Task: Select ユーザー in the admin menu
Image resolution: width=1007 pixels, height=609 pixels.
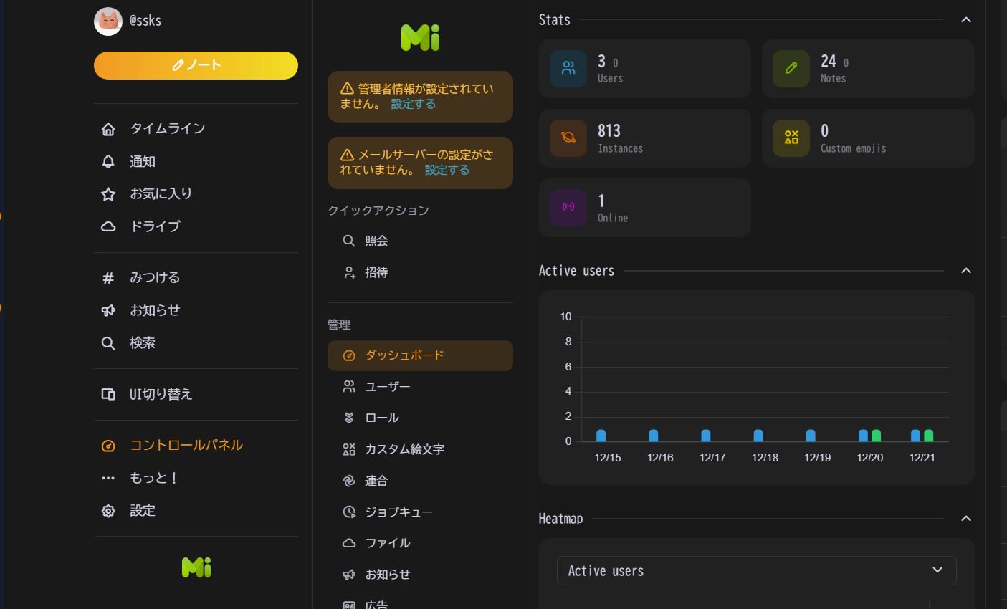Action: pos(389,386)
